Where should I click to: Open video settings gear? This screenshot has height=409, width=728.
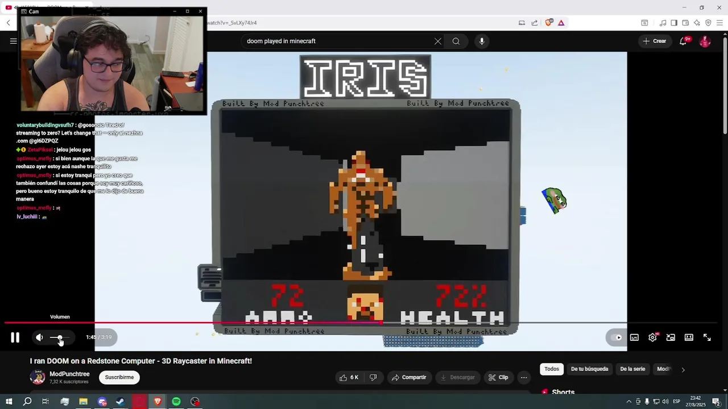coord(652,337)
